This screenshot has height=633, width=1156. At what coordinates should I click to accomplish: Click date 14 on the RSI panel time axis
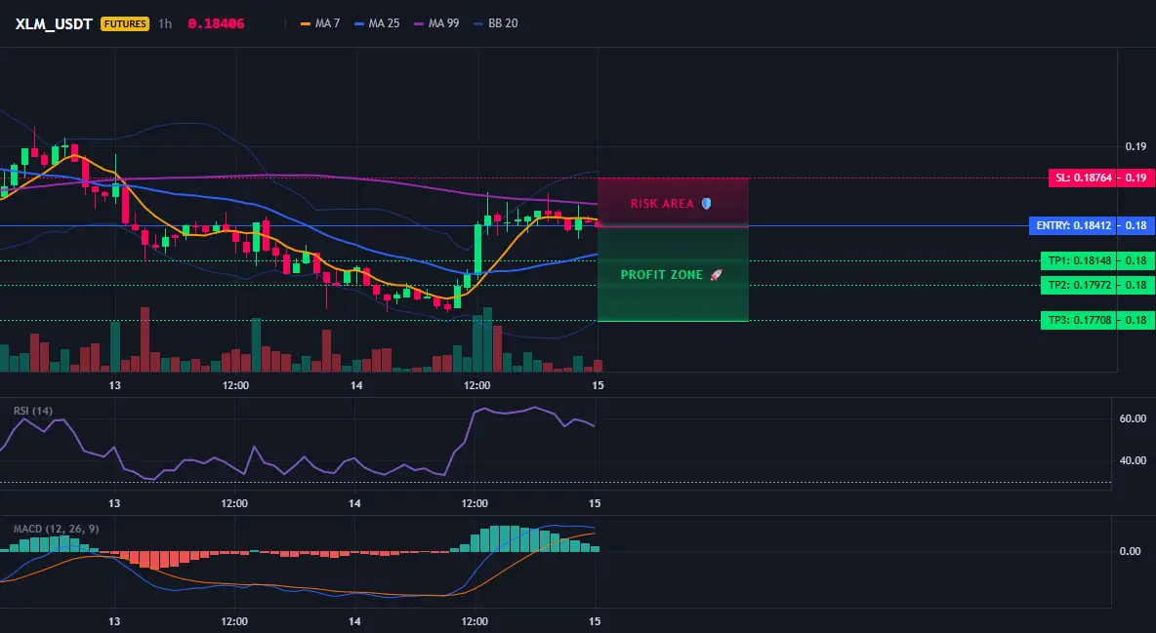(354, 503)
